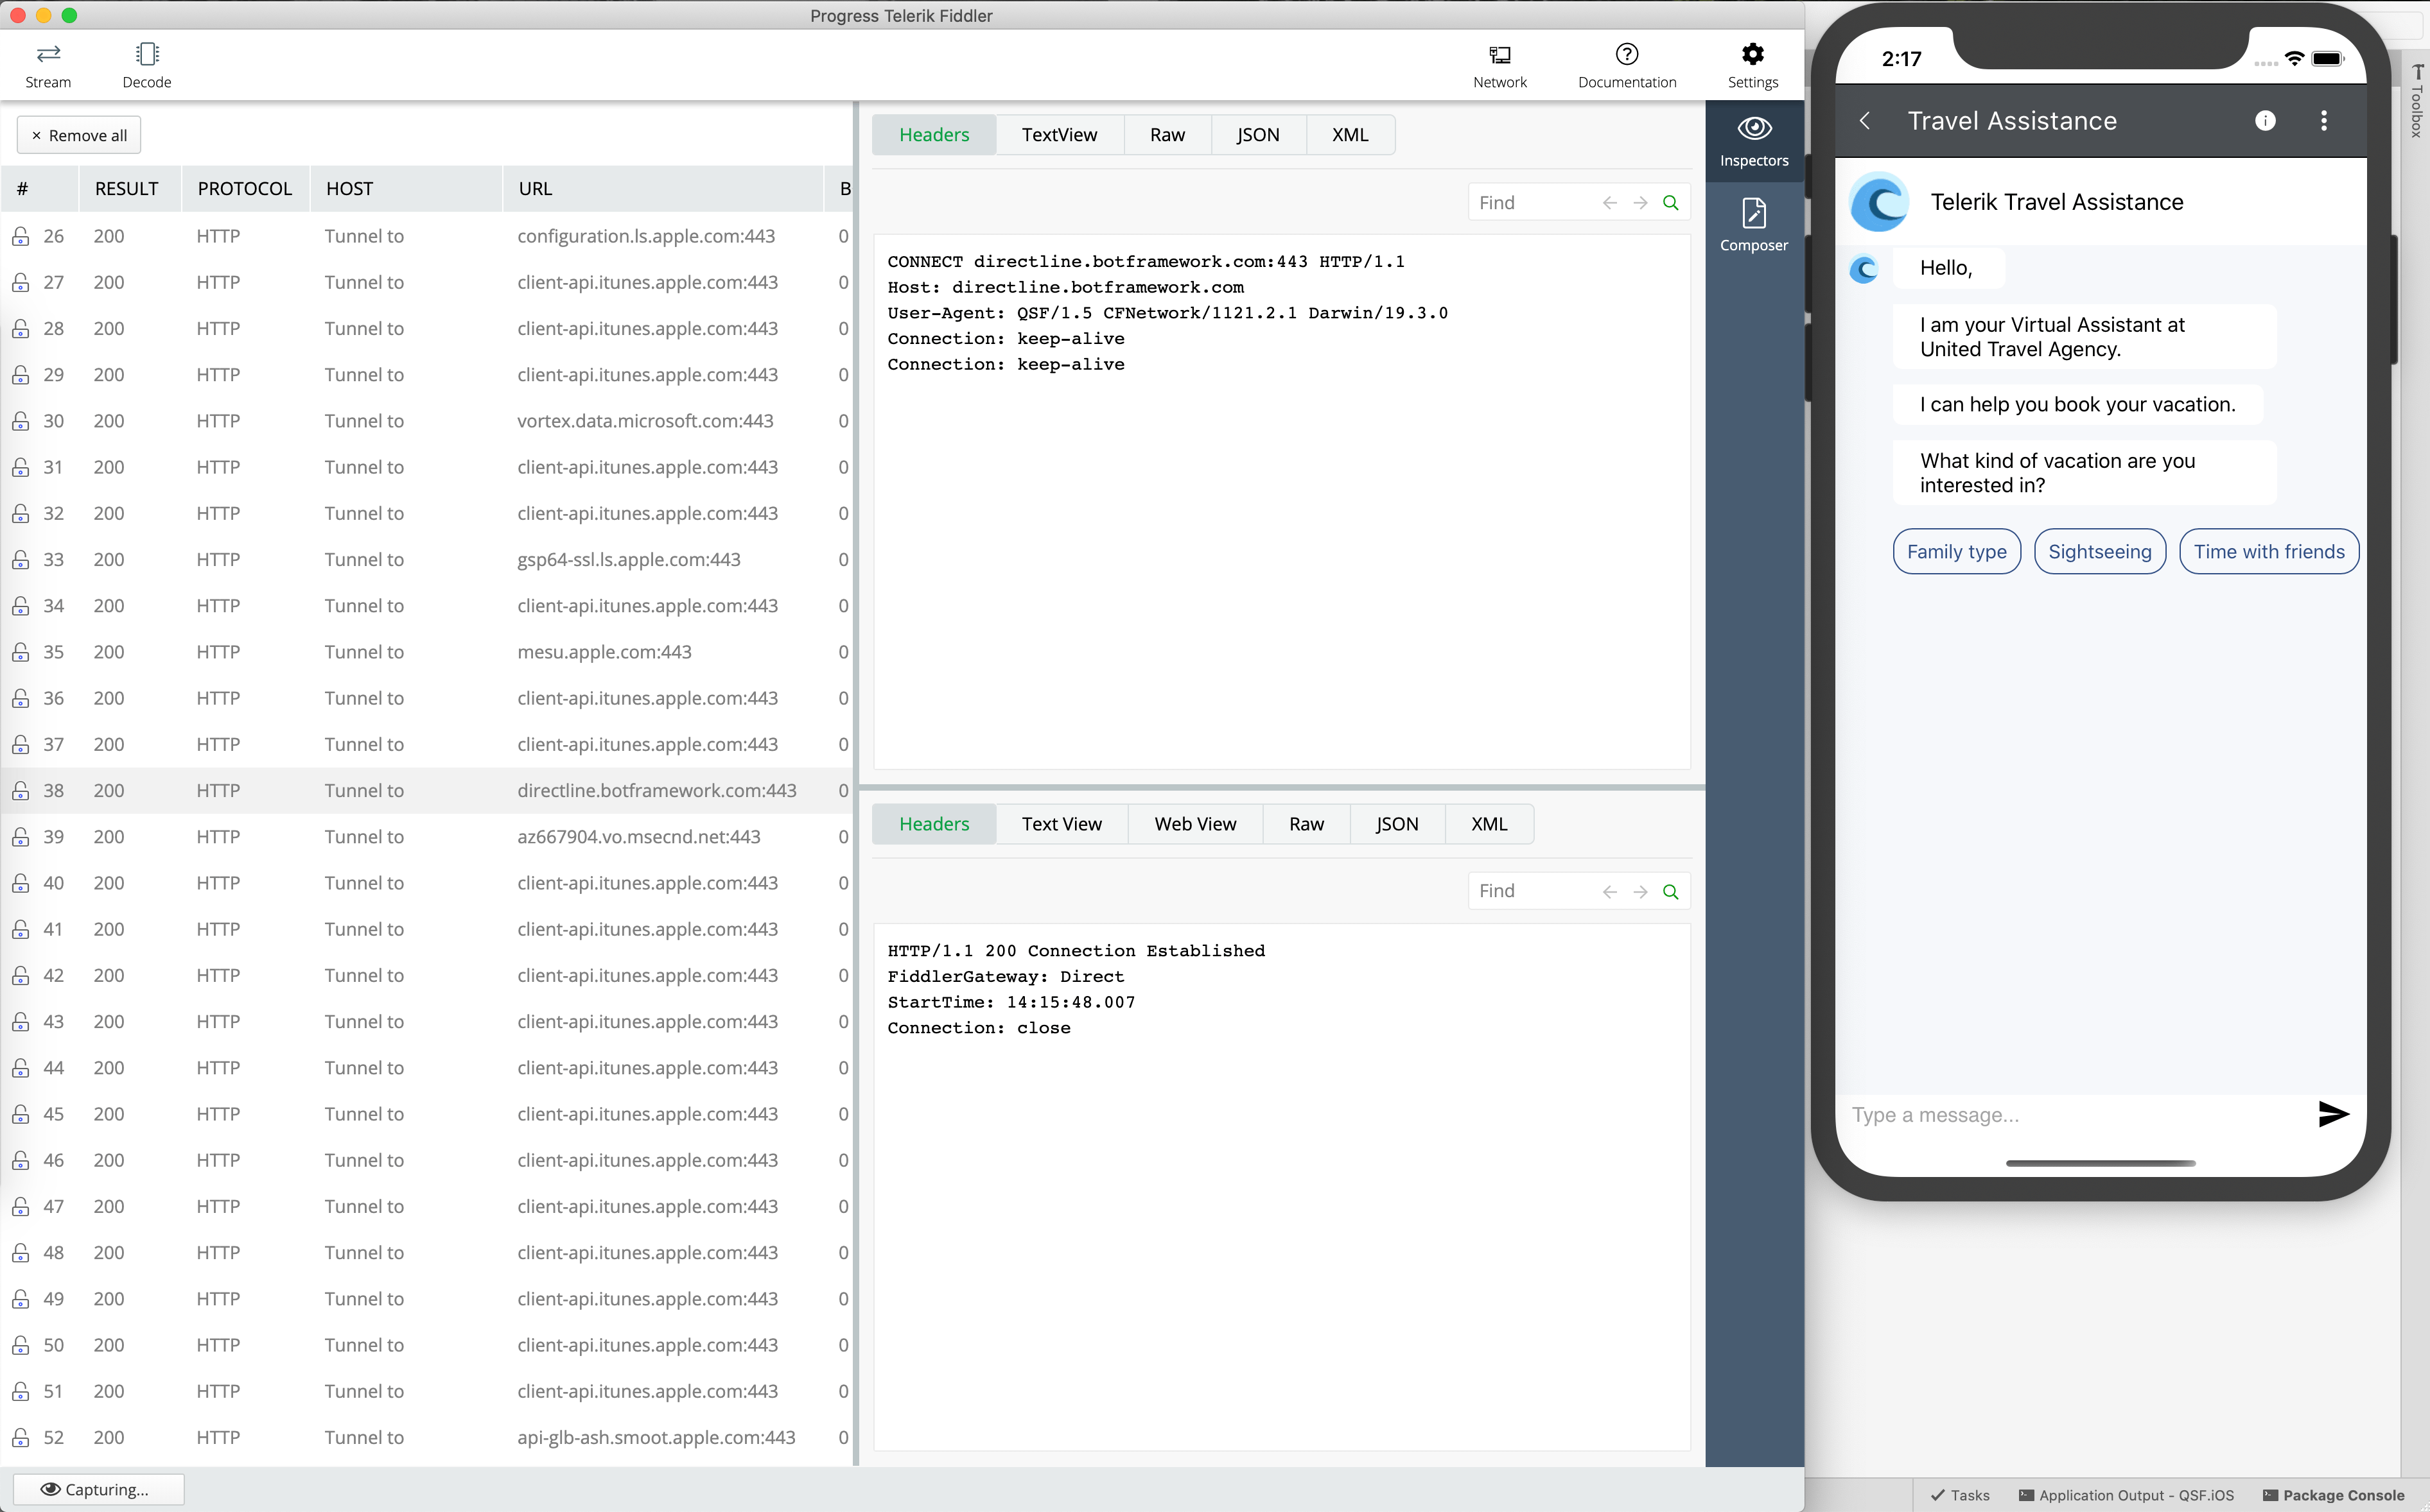Tap the info icon in simulator header
The width and height of the screenshot is (2430, 1512).
pyautogui.click(x=2265, y=121)
